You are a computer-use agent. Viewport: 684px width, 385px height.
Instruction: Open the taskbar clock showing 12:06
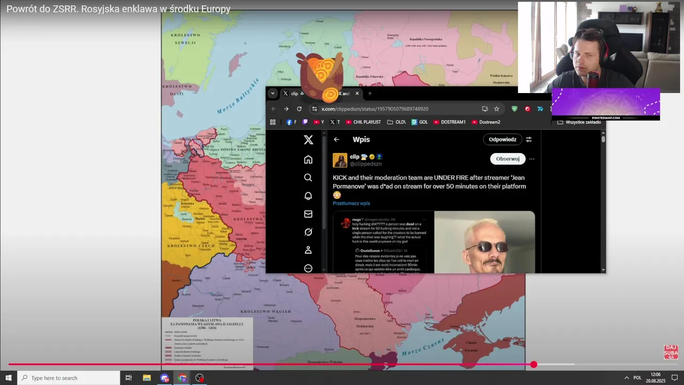pos(656,378)
